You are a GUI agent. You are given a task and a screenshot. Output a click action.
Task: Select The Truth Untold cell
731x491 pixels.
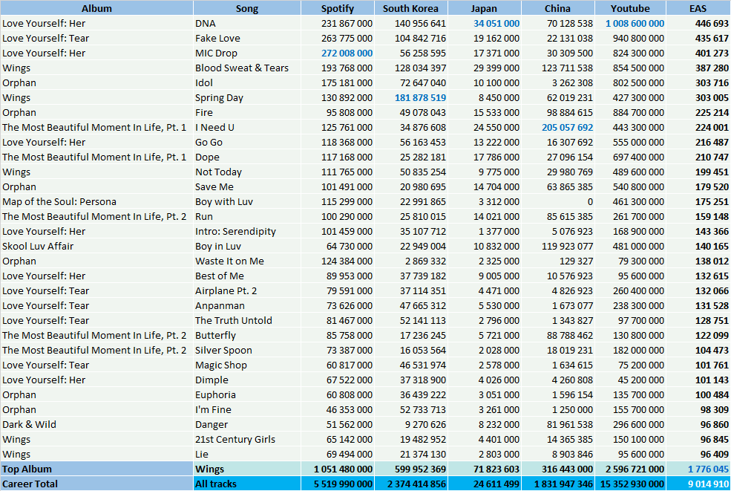[x=246, y=321]
